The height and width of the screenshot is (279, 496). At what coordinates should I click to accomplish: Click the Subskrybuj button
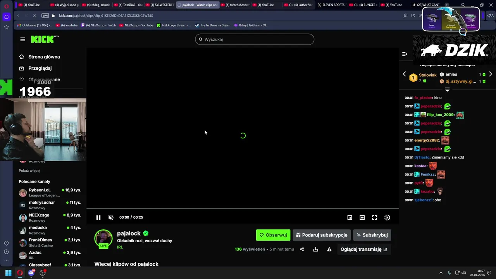coord(372,235)
